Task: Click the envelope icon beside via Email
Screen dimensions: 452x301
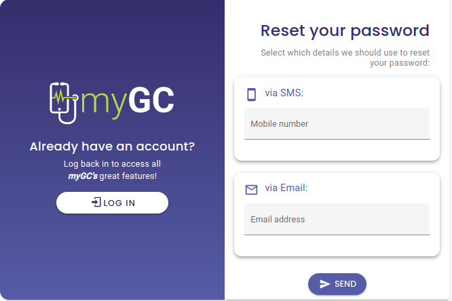Action: coord(251,190)
